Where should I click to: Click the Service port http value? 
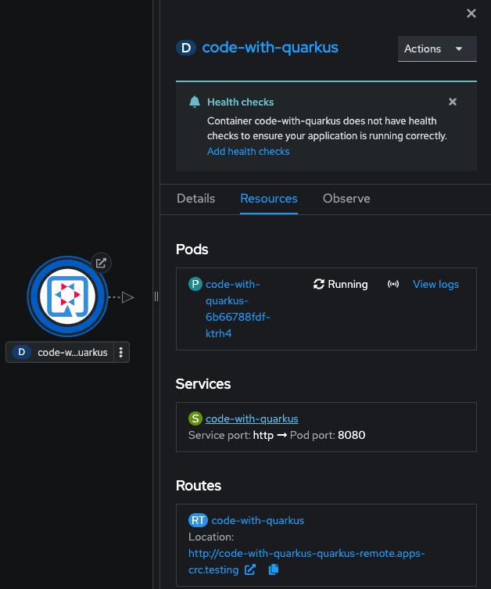[263, 435]
